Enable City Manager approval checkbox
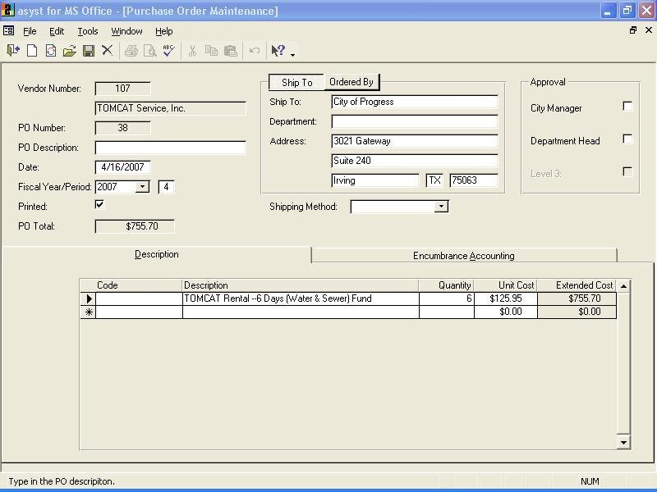The height and width of the screenshot is (492, 657). [x=627, y=107]
